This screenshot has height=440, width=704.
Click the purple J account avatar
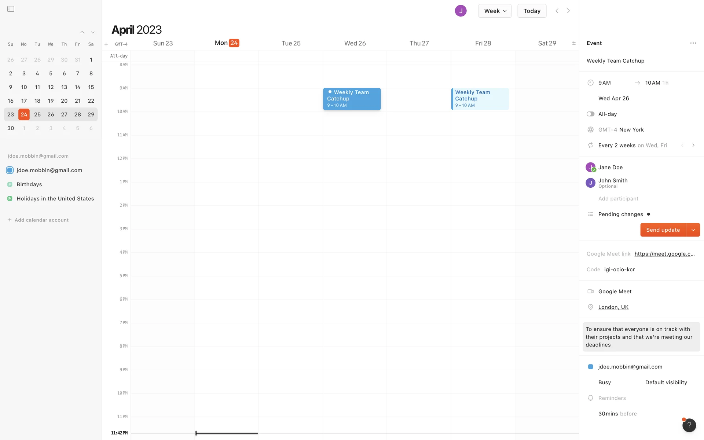click(x=461, y=11)
